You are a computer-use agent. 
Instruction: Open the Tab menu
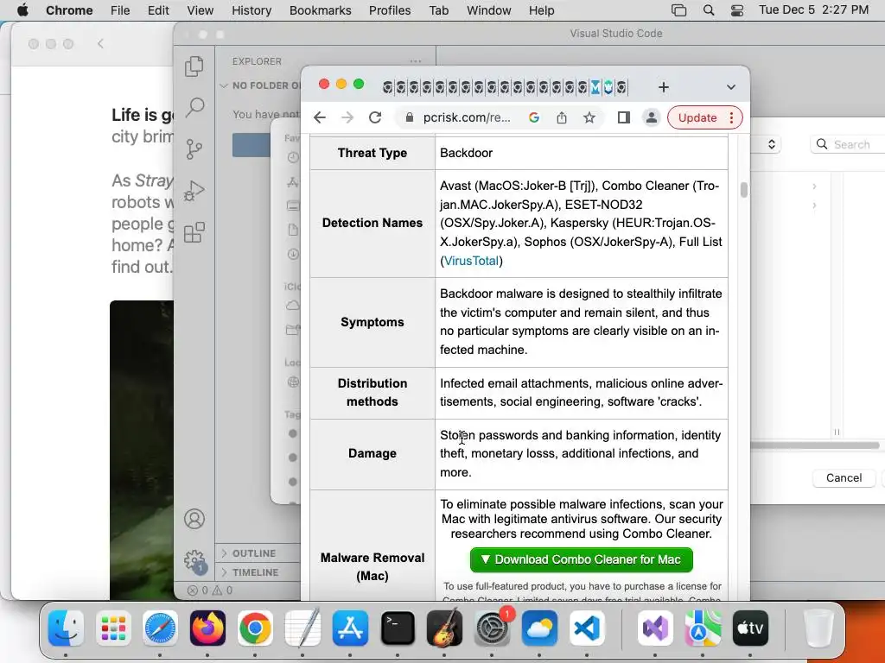tap(438, 10)
